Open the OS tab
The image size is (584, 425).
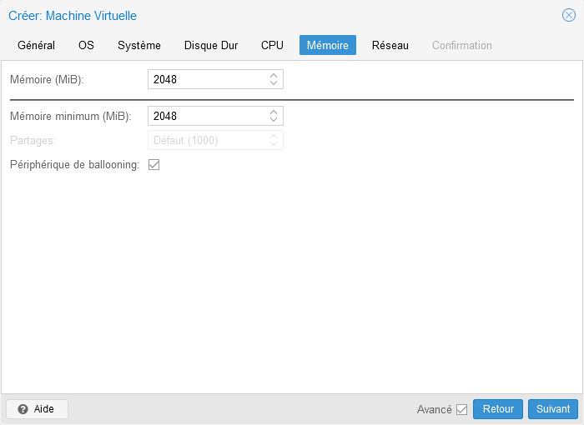pyautogui.click(x=86, y=45)
